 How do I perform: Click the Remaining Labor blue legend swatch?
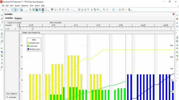pos(28,49)
